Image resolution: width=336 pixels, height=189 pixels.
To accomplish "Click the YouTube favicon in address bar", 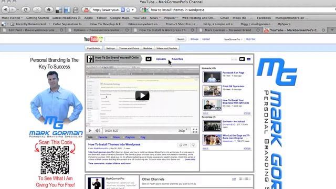I will [x=86, y=10].
